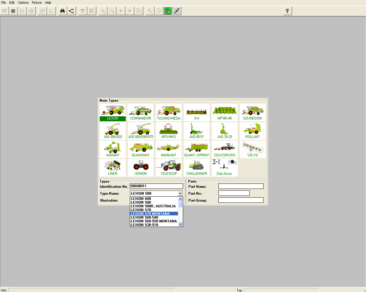Click the Part-Group input field

(x=241, y=200)
